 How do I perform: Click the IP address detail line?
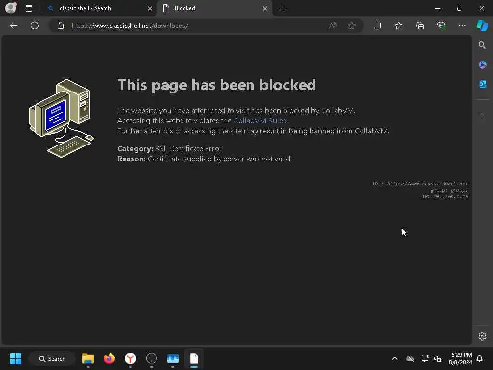tap(445, 197)
